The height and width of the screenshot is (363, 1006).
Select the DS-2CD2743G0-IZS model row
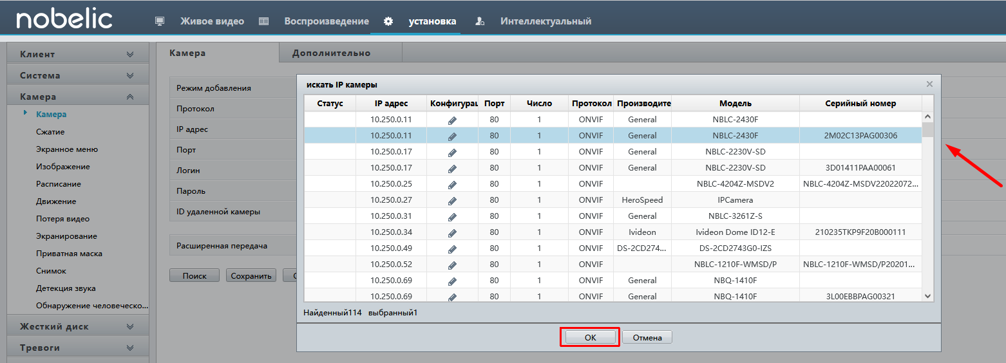(613, 248)
